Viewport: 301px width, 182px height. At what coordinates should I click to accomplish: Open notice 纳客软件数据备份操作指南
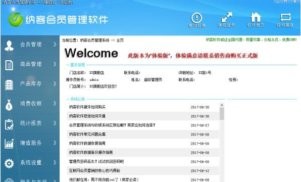point(91,152)
